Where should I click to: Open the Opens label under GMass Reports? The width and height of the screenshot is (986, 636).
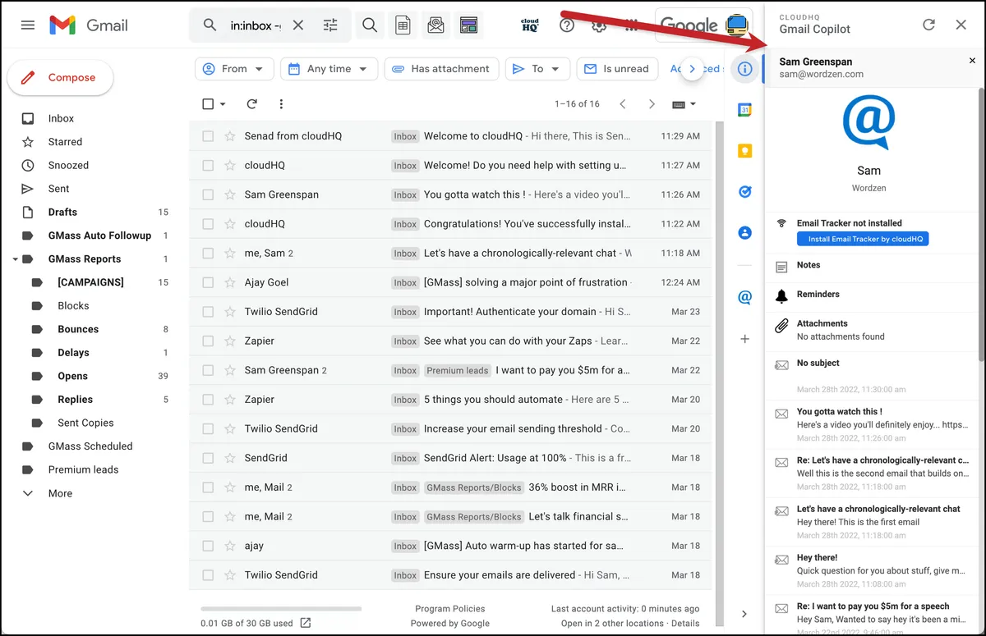[x=72, y=376]
